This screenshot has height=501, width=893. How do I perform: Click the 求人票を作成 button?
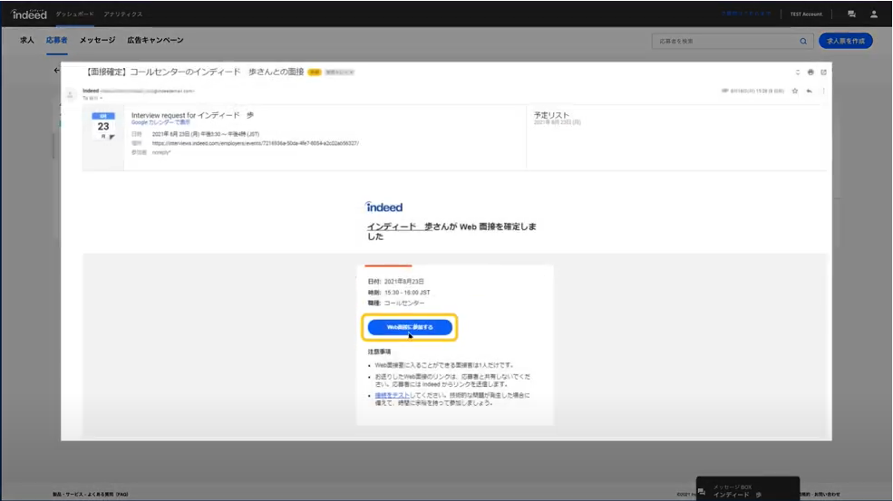pyautogui.click(x=845, y=41)
